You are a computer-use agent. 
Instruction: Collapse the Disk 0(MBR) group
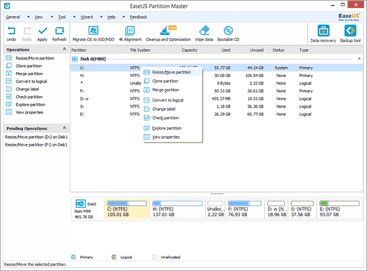tap(359, 59)
